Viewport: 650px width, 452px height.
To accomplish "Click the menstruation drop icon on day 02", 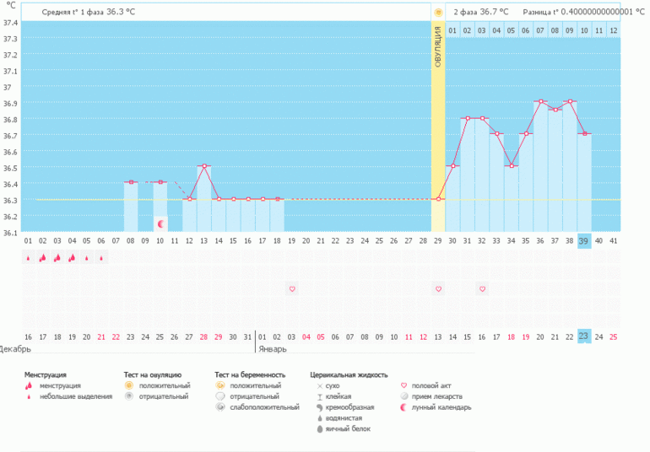I will pos(43,258).
